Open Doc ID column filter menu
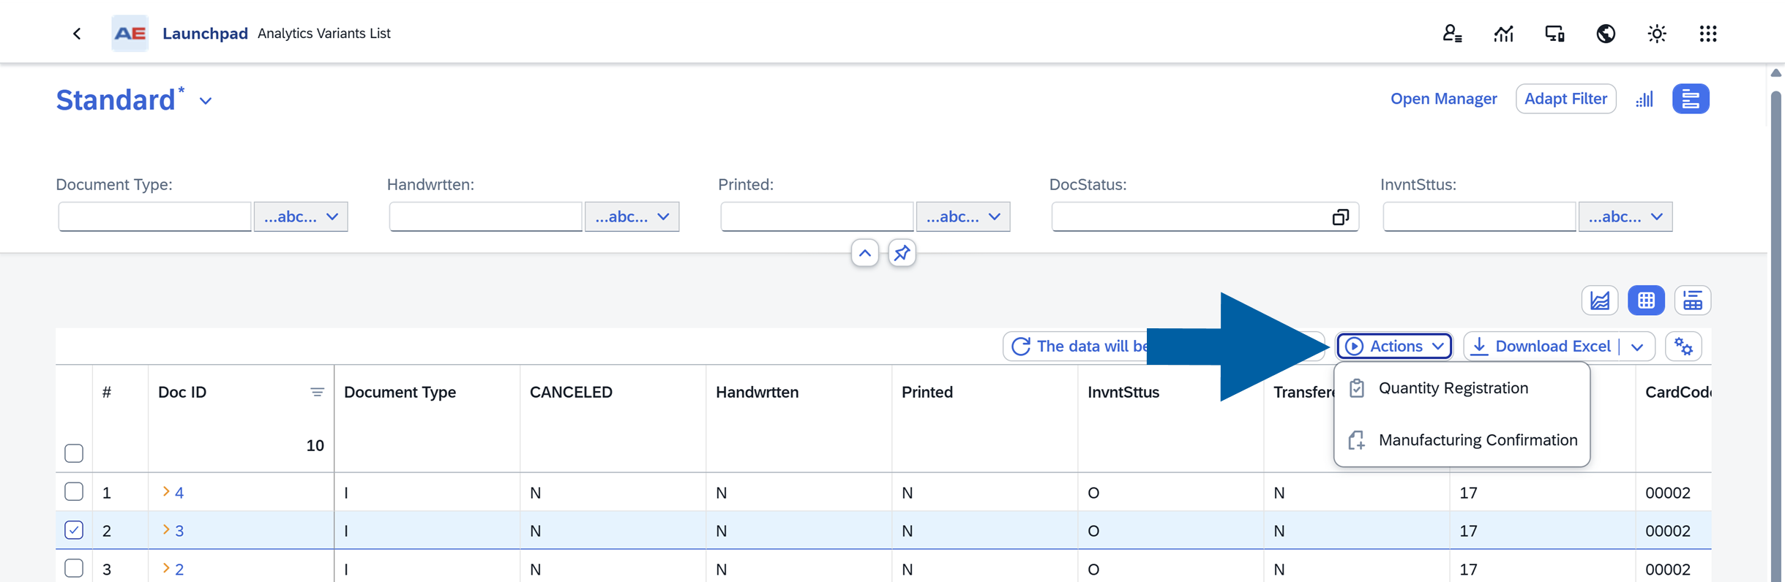The width and height of the screenshot is (1785, 582). tap(317, 393)
